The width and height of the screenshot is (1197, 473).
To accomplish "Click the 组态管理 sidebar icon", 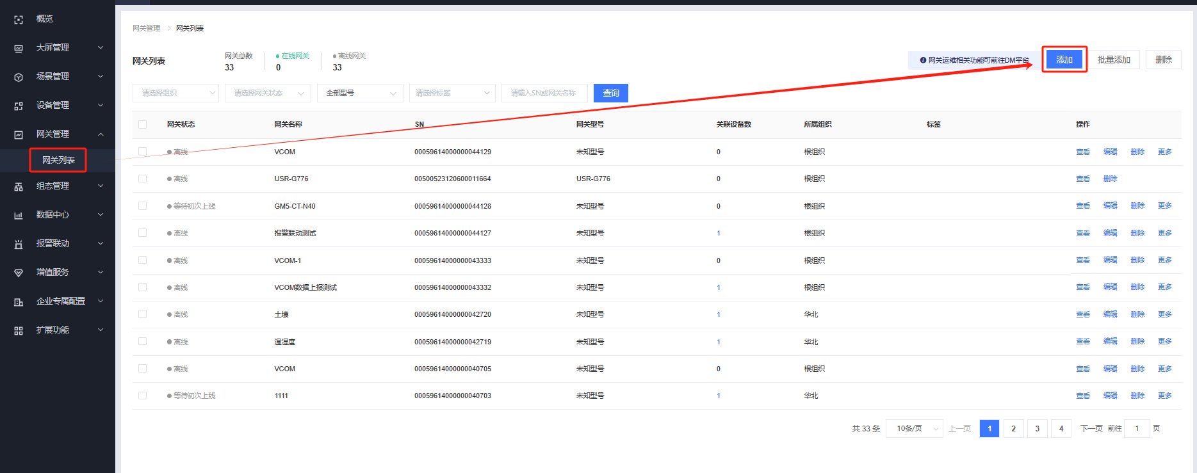I will pyautogui.click(x=19, y=186).
